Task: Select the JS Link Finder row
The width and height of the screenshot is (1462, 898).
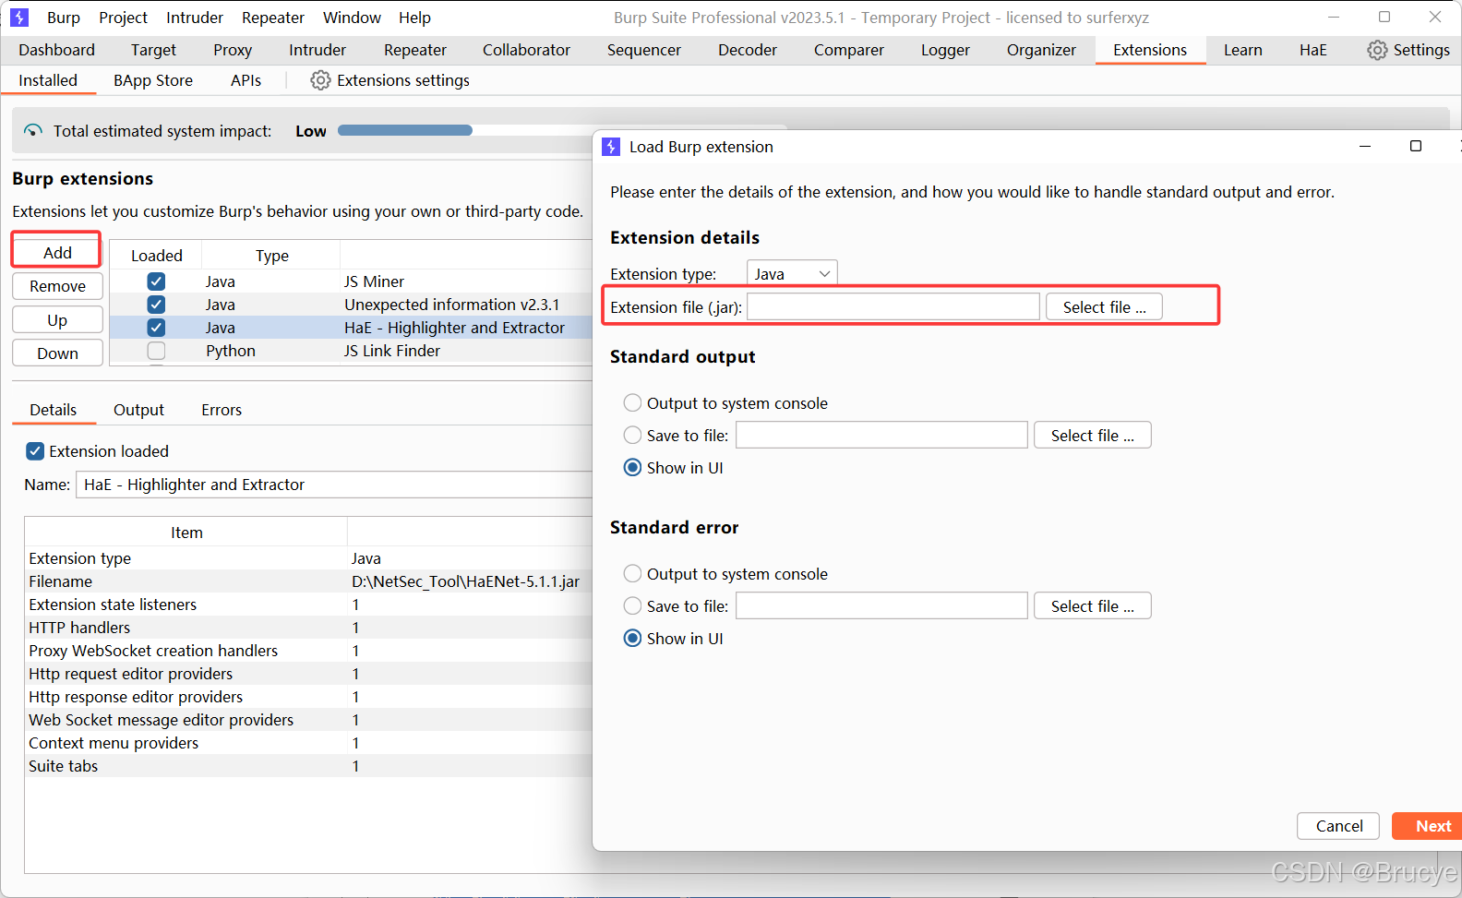Action: coord(351,351)
